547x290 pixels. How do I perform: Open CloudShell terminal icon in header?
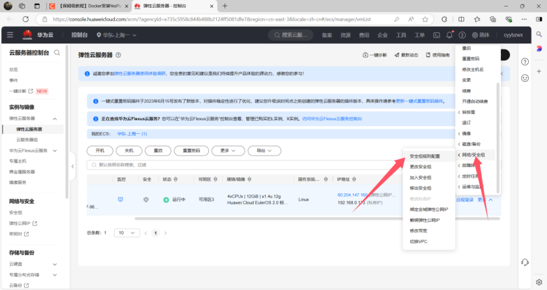436,35
